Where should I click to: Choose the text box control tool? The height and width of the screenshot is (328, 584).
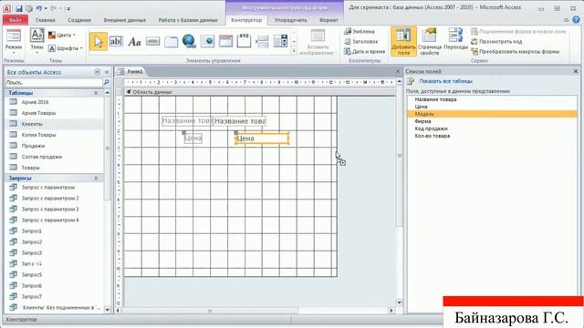click(x=116, y=42)
